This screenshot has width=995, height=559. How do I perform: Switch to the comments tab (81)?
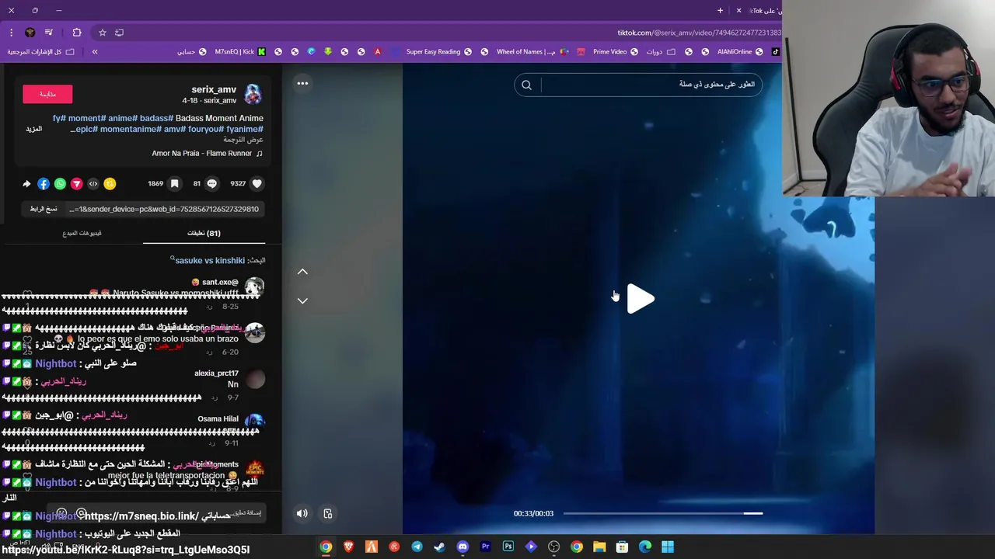coord(204,233)
